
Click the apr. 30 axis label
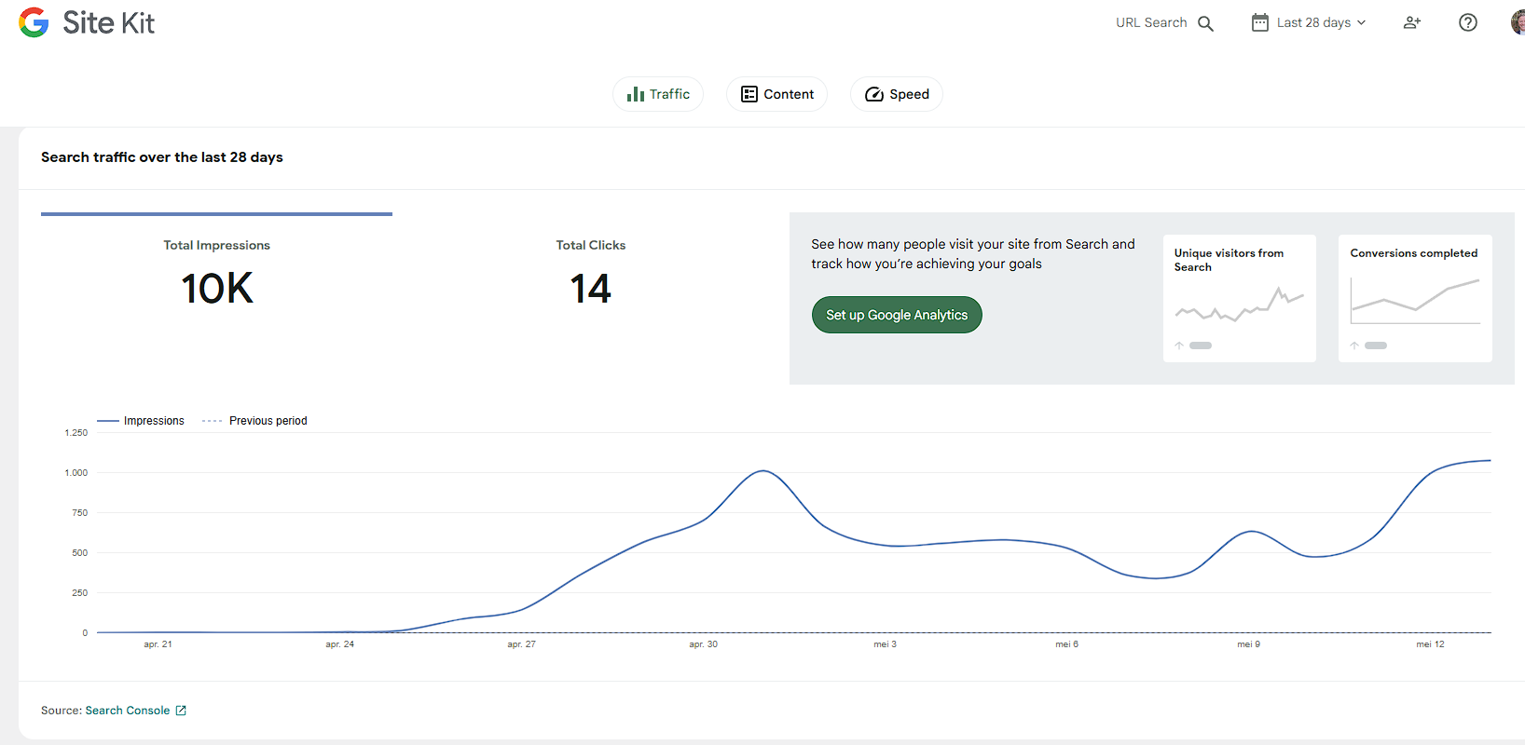703,644
